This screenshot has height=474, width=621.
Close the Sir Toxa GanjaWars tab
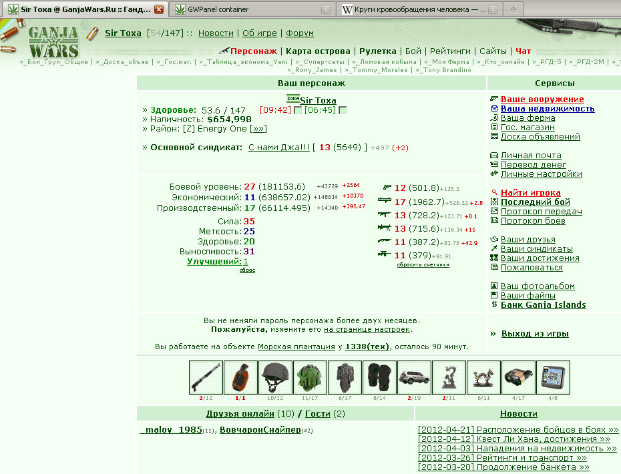[159, 9]
